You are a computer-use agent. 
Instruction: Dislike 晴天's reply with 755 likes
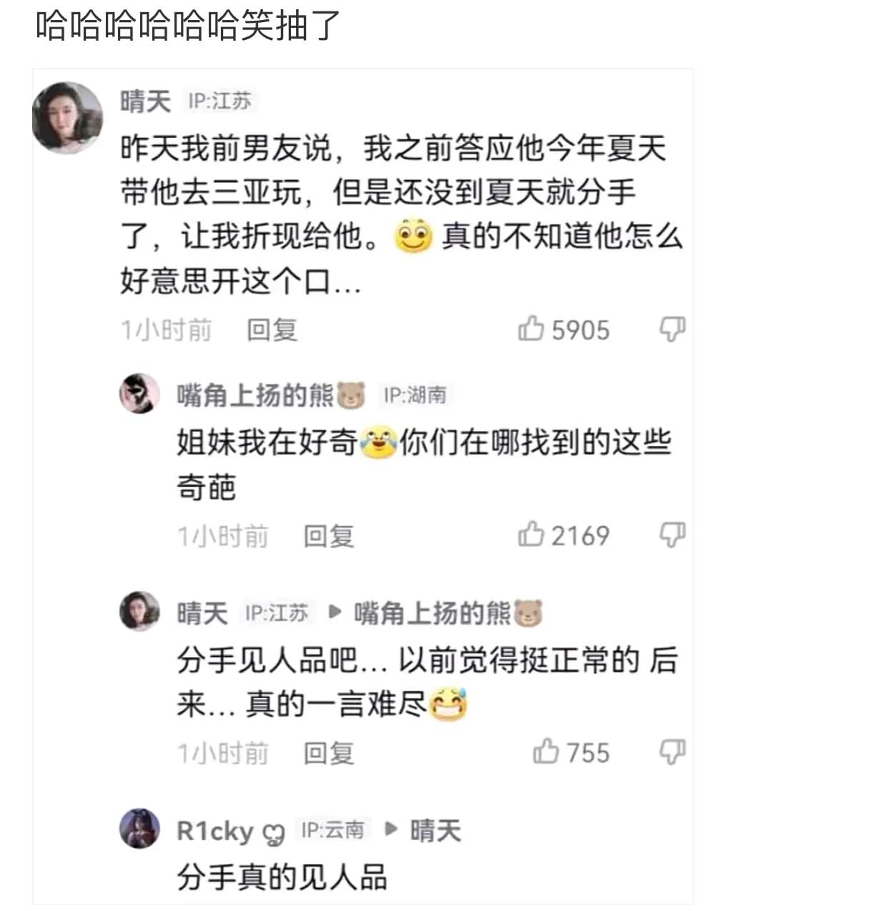click(x=671, y=752)
